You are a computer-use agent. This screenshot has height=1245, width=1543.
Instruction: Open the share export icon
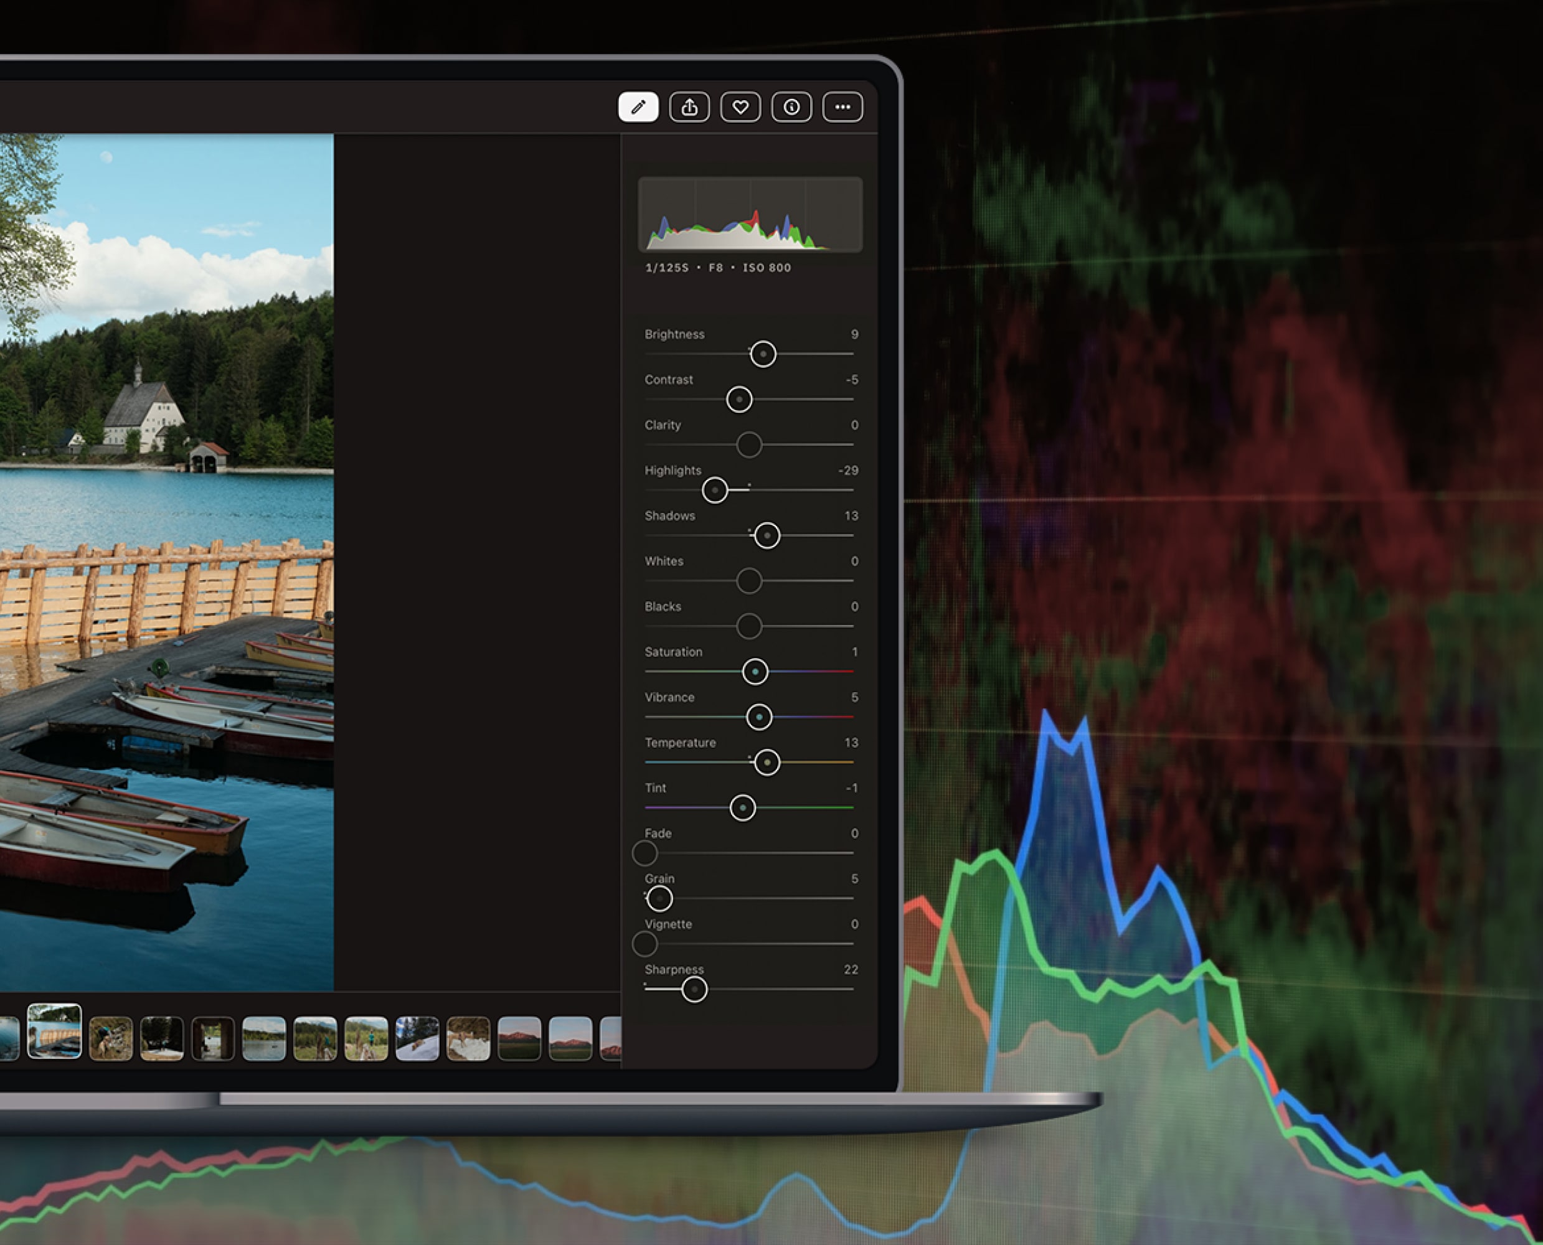tap(689, 108)
